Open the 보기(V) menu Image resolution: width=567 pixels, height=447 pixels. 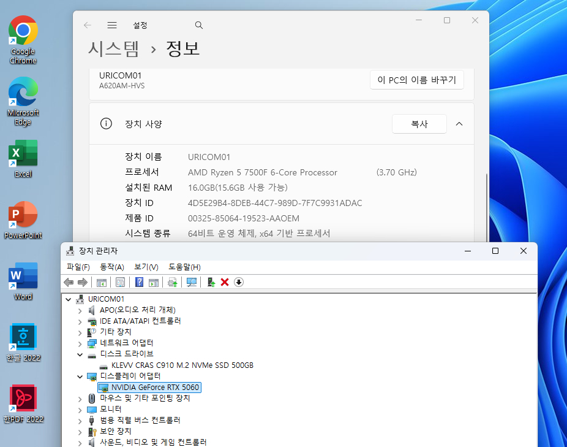[145, 267]
